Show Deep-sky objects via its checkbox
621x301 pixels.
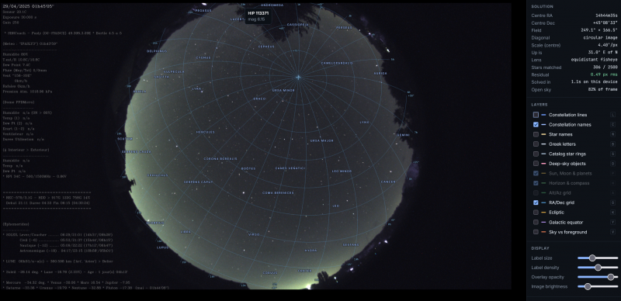coord(536,164)
